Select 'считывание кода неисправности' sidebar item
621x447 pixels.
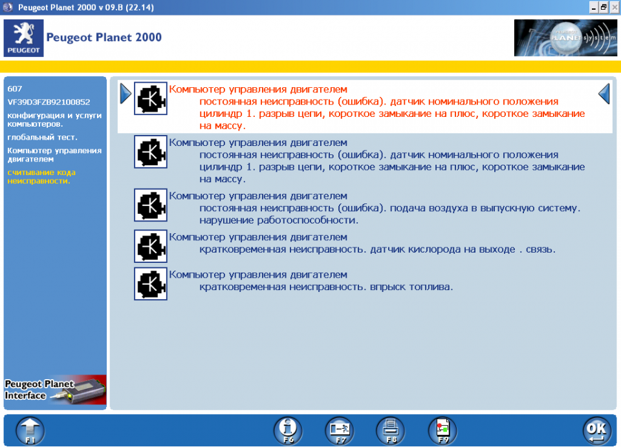41,176
